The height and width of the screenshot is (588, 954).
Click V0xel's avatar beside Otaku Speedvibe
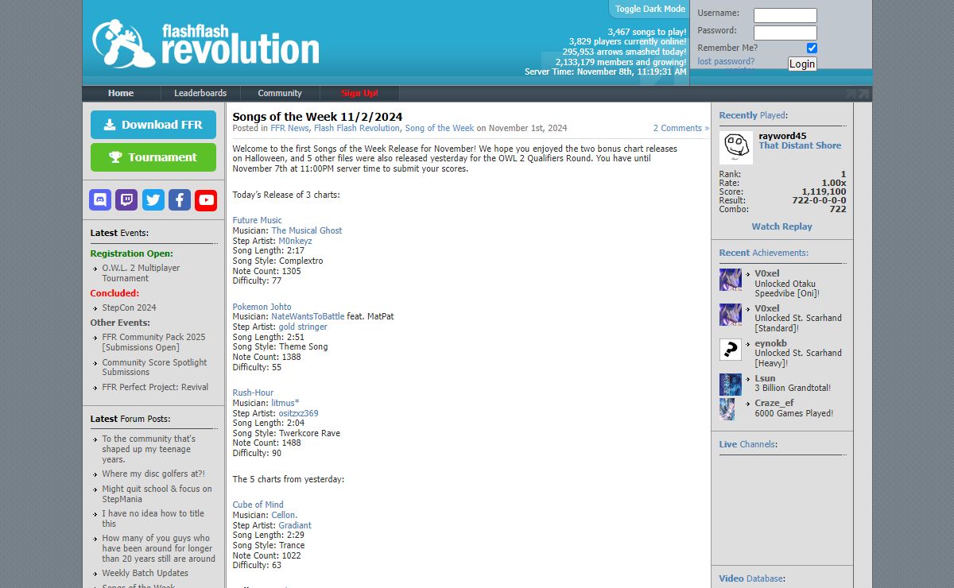pyautogui.click(x=731, y=280)
